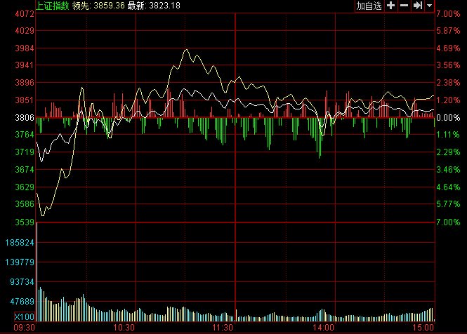
Task: Click the 11:30 time axis label
Action: 223,328
